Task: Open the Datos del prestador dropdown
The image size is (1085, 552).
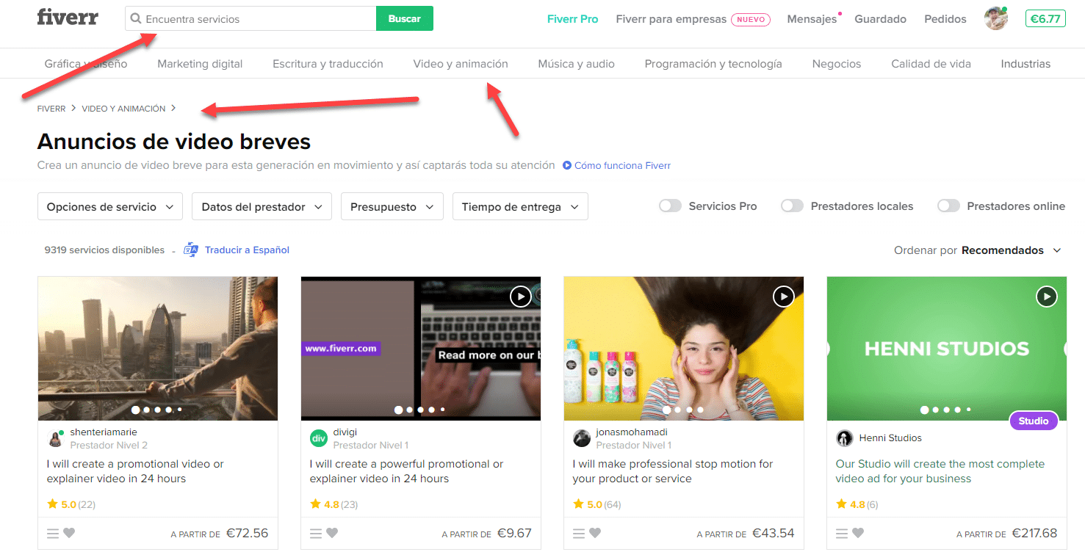Action: click(x=262, y=207)
